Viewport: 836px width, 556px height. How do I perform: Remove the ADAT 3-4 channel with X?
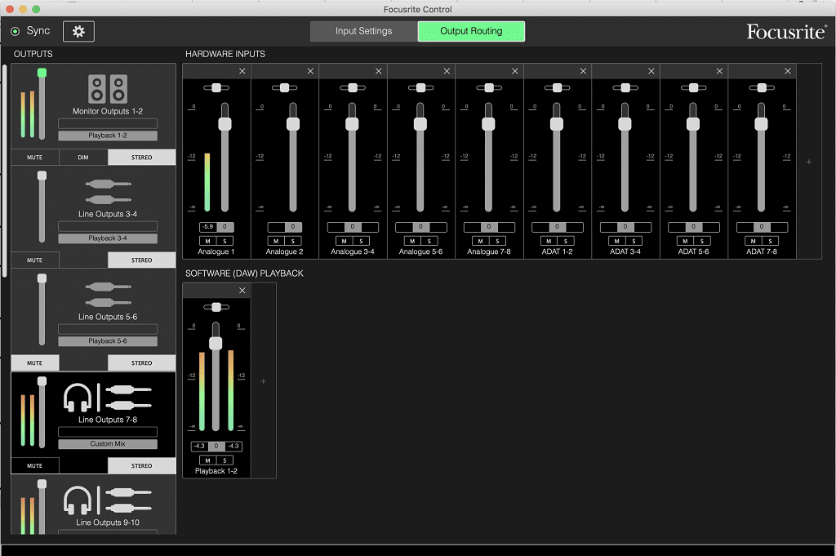651,71
